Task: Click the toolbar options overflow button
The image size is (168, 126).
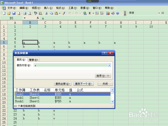Action: tap(125, 13)
